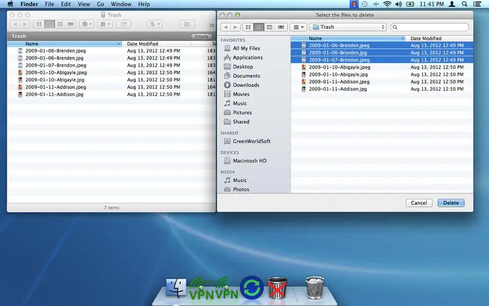
Task: Click the Time Machine menu bar icon
Action: pyautogui.click(x=364, y=4)
